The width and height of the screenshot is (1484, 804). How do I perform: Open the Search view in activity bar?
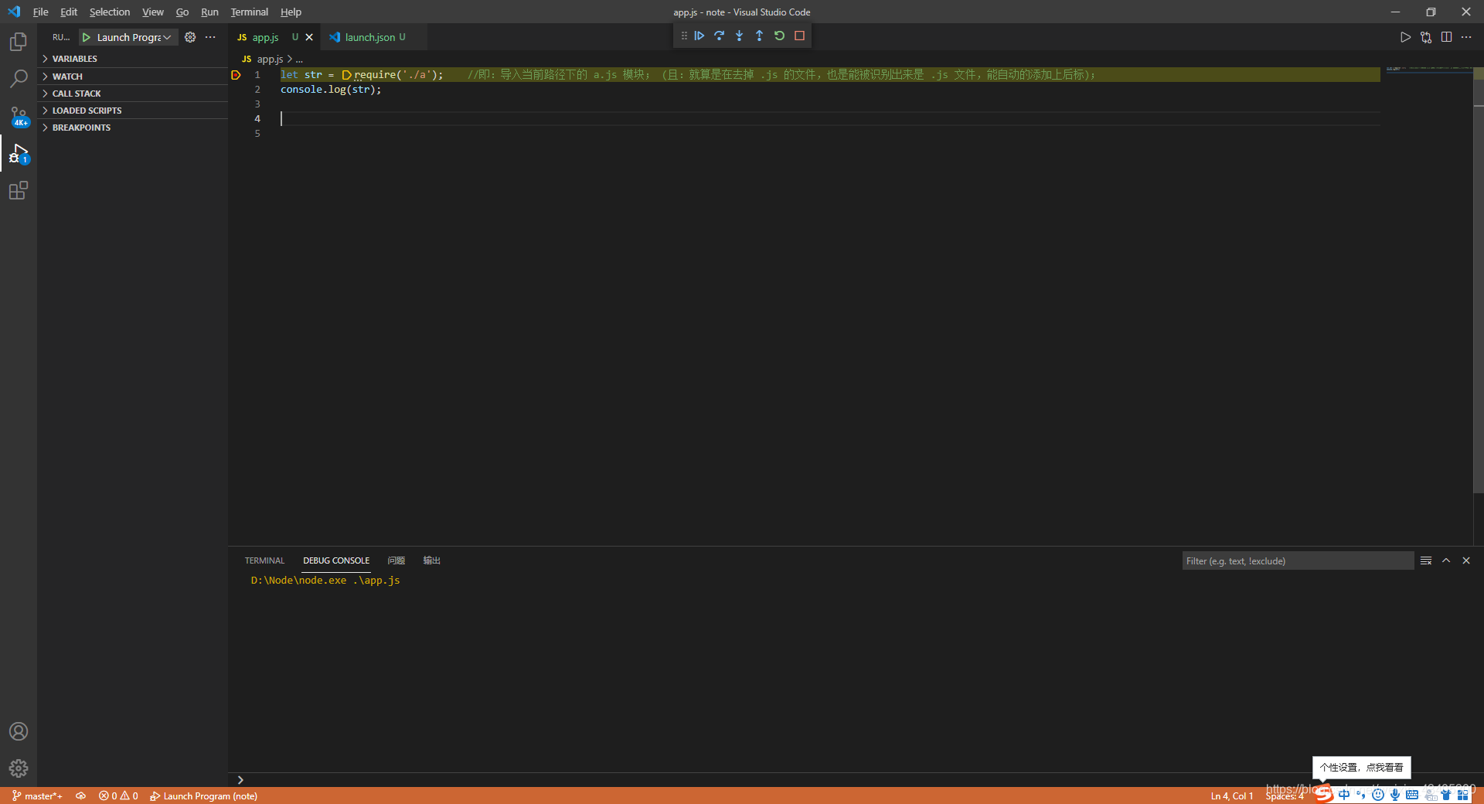coord(19,78)
